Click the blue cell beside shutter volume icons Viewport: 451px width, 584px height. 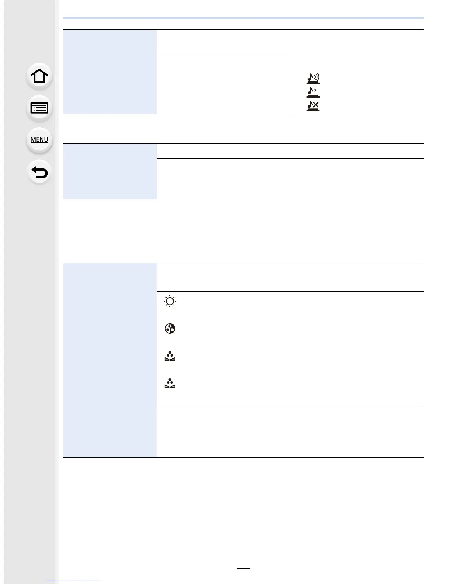click(110, 72)
